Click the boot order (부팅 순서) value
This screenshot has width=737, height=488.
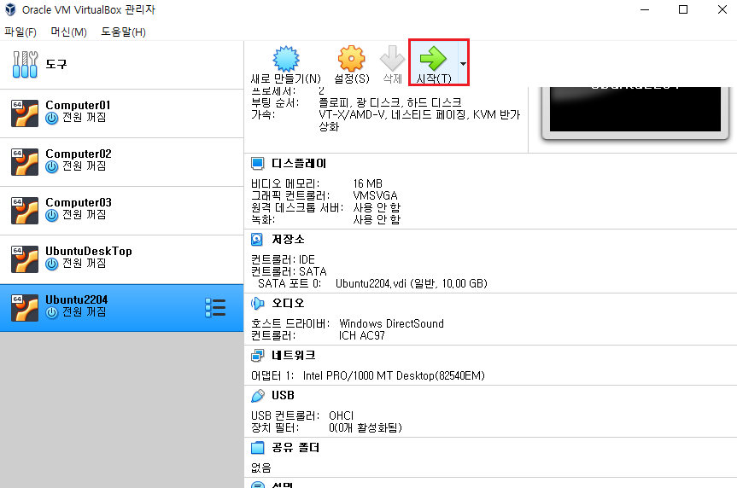(390, 102)
